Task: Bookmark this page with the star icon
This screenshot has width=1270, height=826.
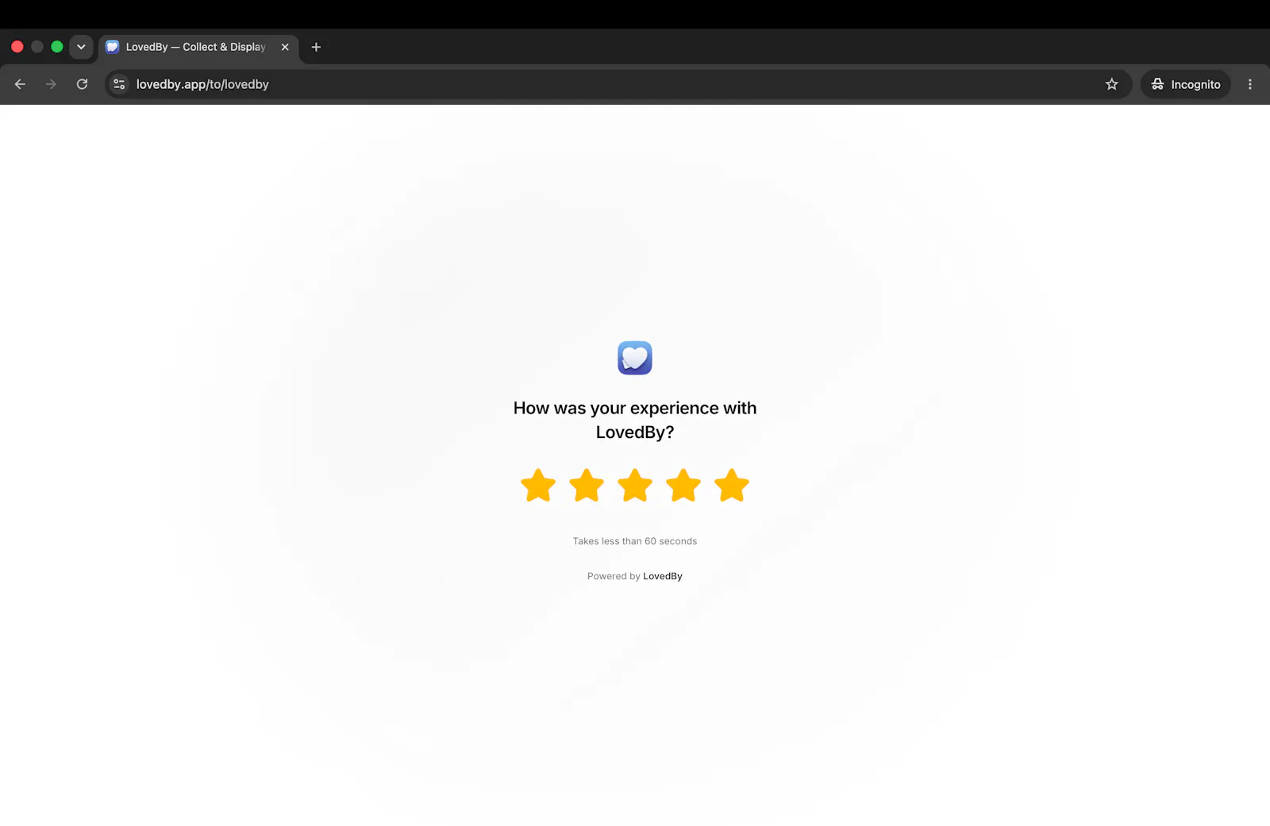Action: pos(1112,84)
